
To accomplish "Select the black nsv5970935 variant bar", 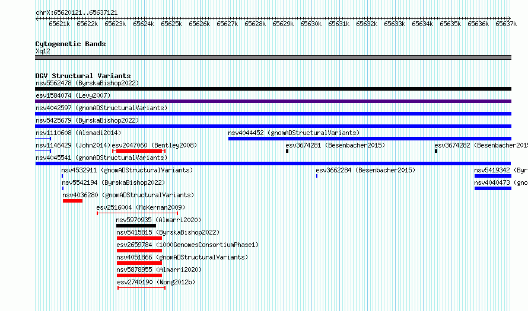I will 136,226.
